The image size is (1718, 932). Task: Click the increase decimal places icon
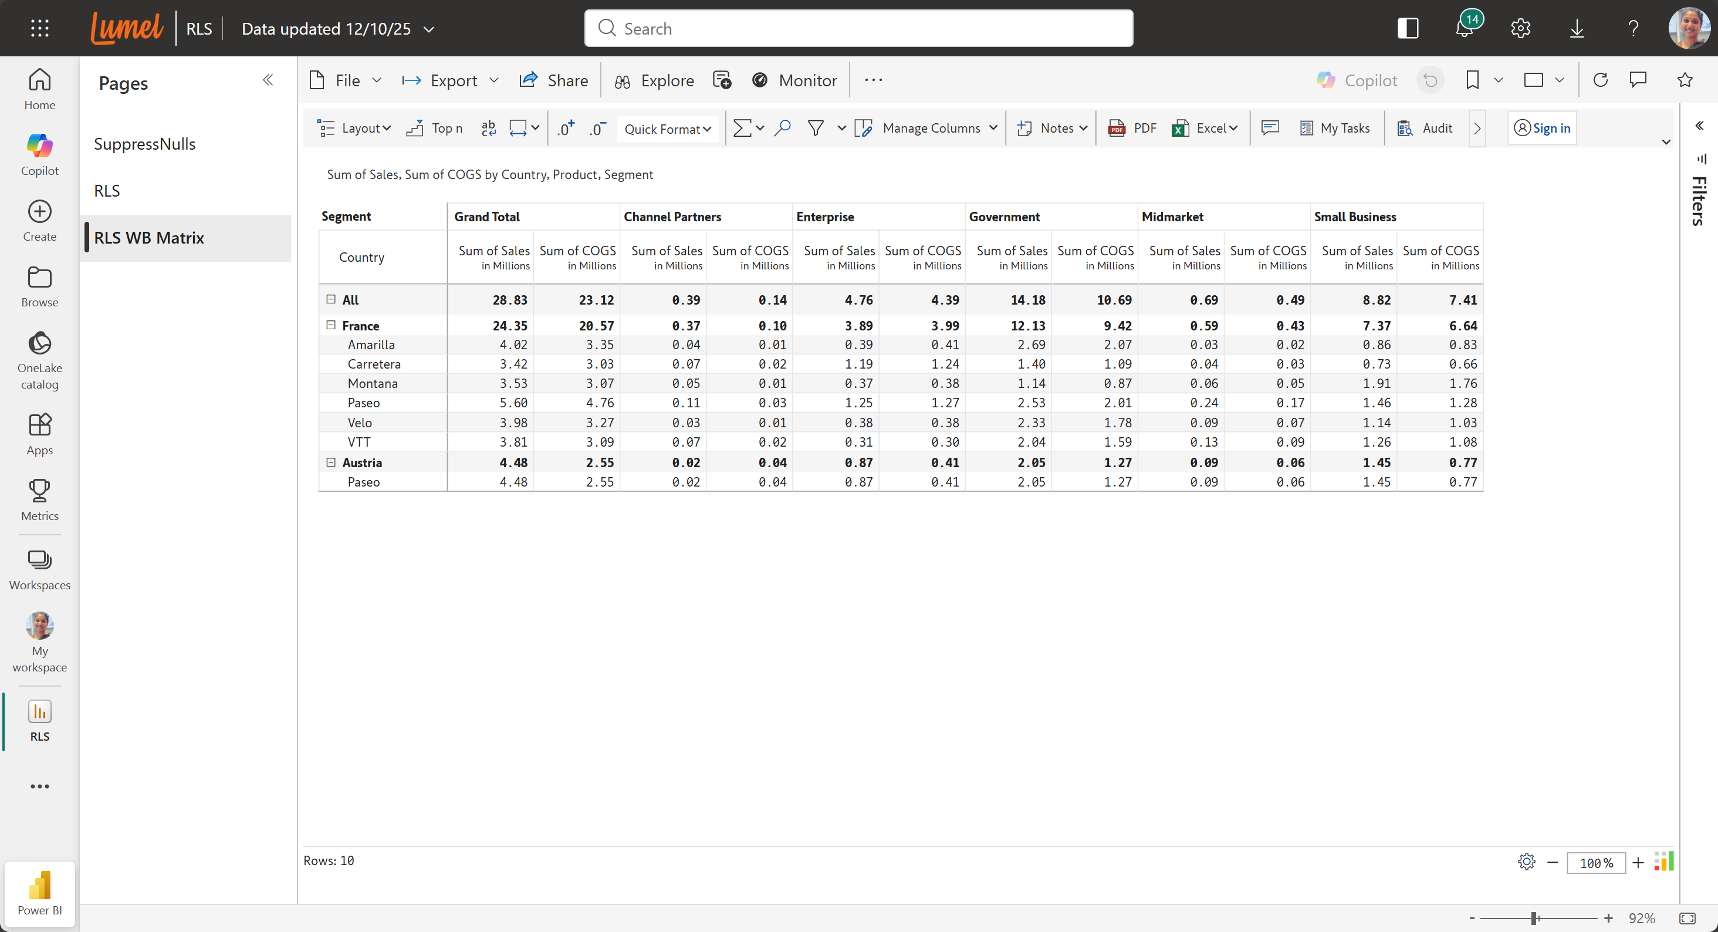566,128
